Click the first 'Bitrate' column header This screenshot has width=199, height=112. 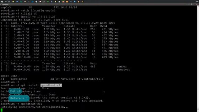point(69,26)
